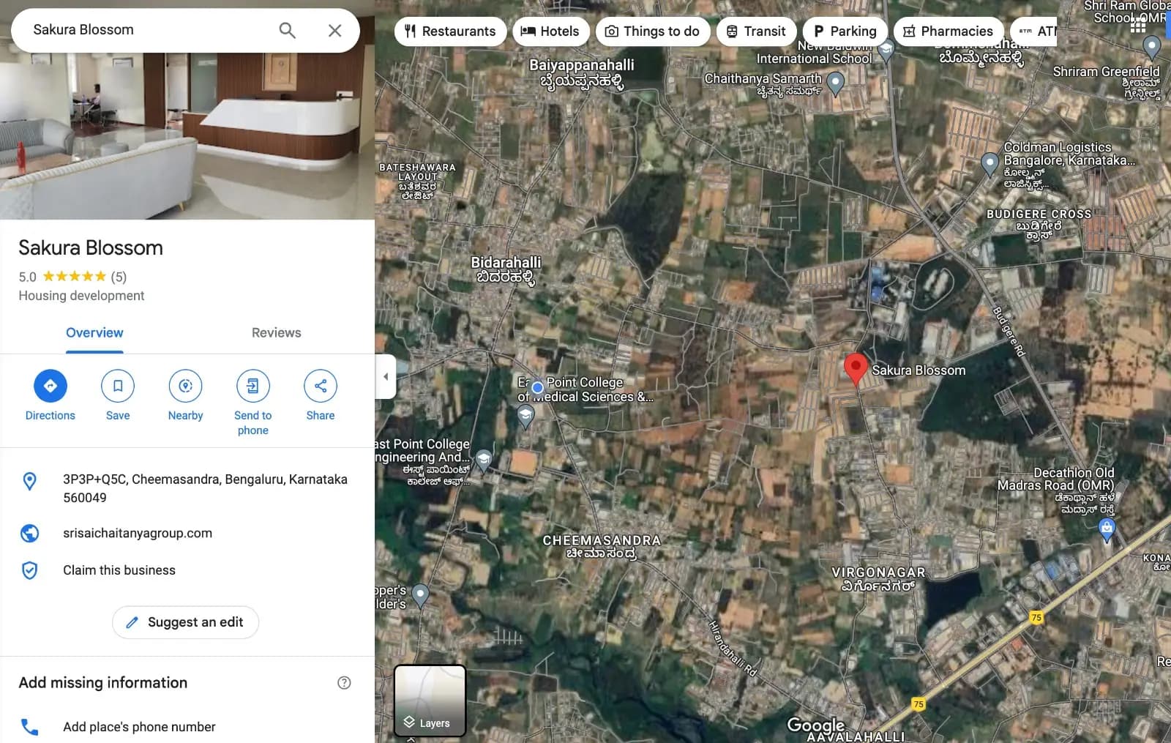Click the red Sakura Blossom map pin
The width and height of the screenshot is (1171, 743).
pyautogui.click(x=856, y=368)
